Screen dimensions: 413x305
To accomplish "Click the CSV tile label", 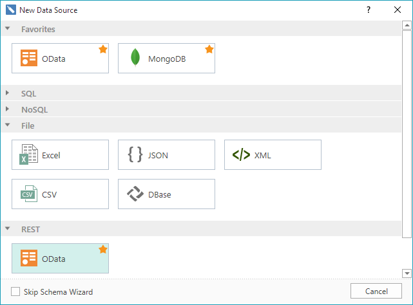I will point(49,195).
